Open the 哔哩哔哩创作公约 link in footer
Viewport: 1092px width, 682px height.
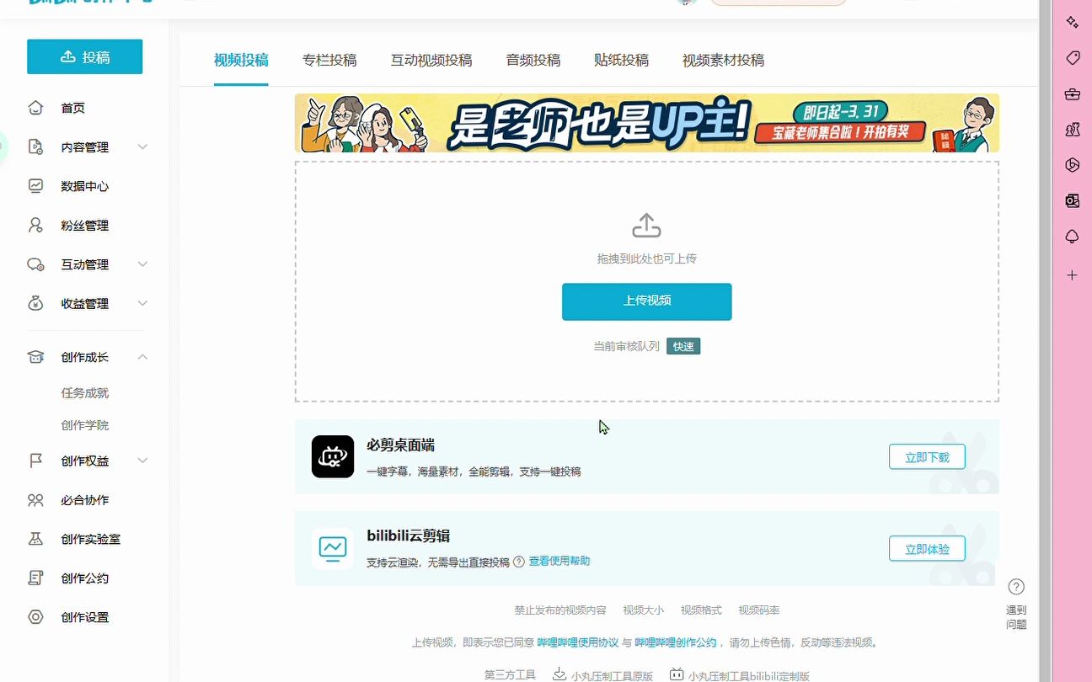tap(676, 642)
